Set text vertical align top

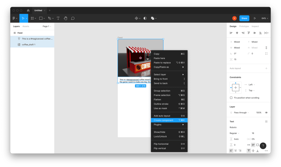tap(249, 151)
